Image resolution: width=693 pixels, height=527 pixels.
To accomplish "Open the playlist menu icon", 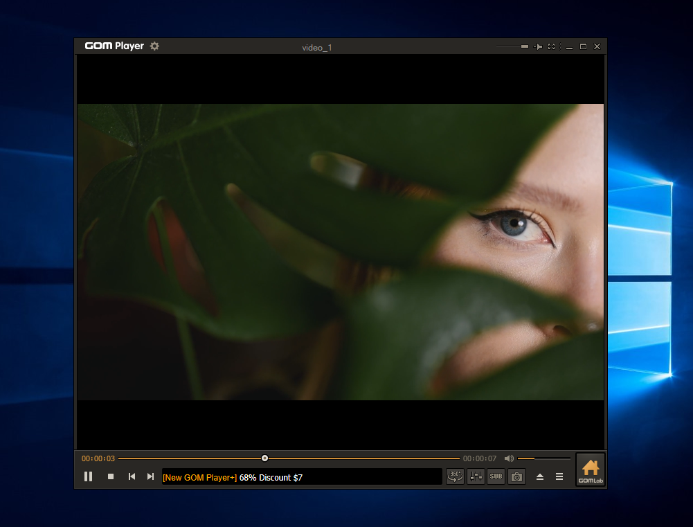I will click(x=559, y=477).
